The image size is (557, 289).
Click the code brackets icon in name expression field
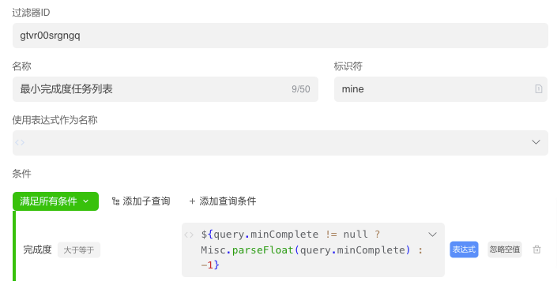pos(20,142)
